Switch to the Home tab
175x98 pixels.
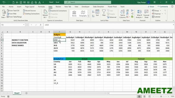(x=11, y=7)
